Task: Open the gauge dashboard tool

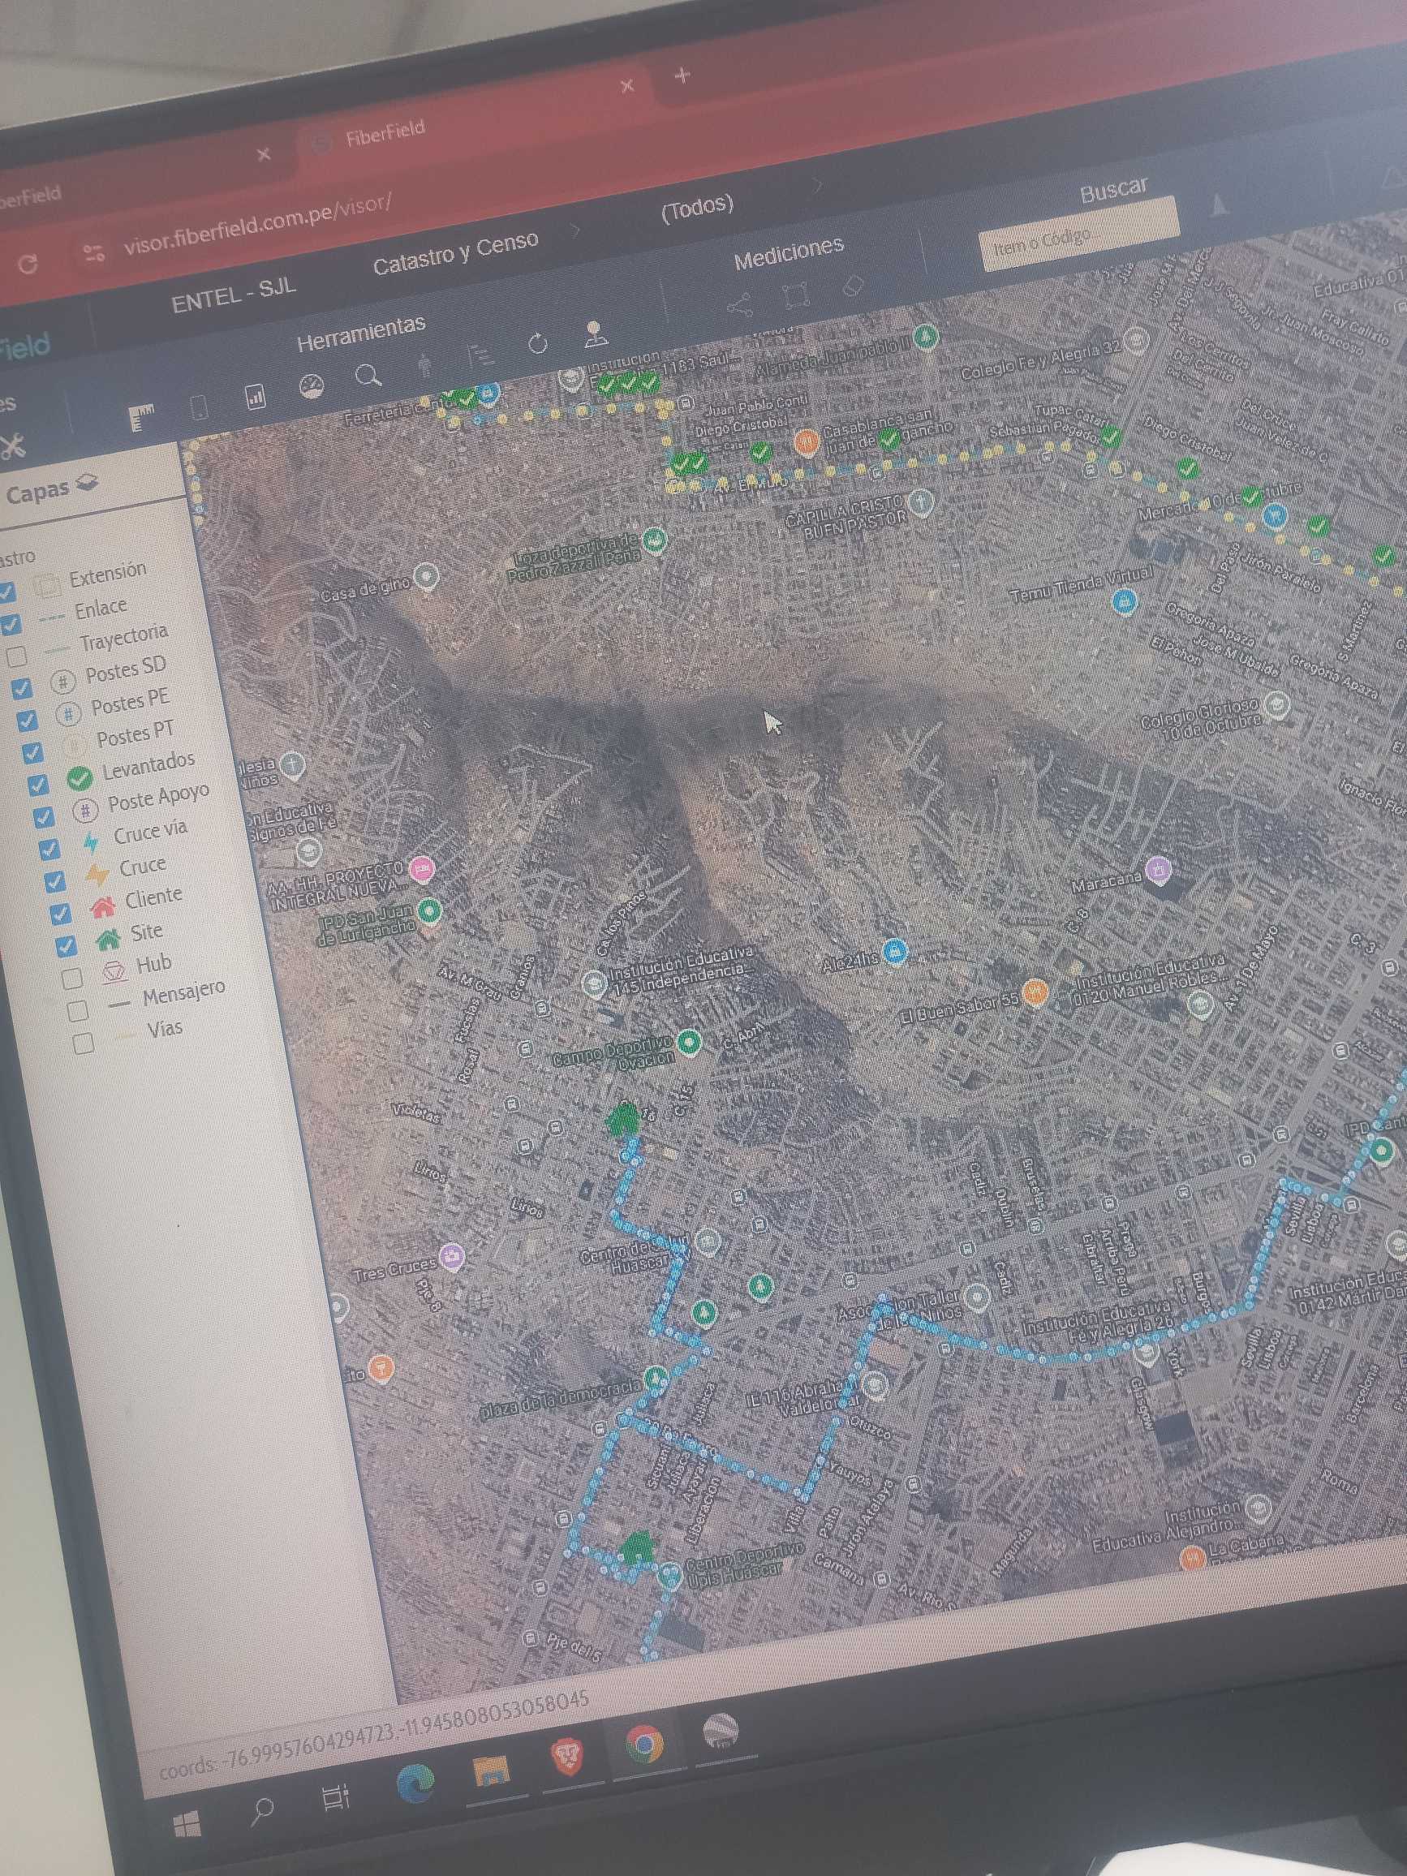Action: click(x=312, y=387)
